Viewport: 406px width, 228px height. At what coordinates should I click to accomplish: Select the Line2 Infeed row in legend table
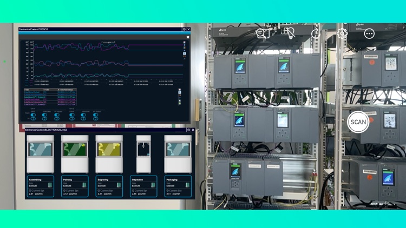coord(50,99)
